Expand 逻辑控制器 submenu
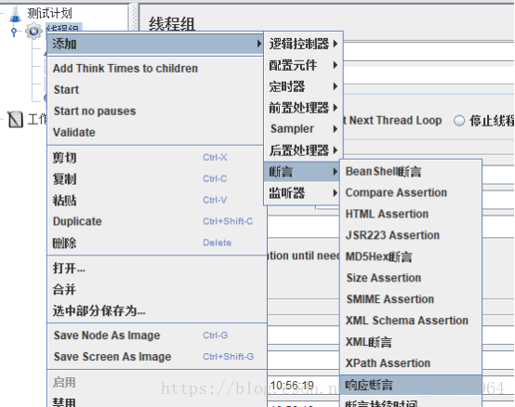The width and height of the screenshot is (515, 407). tap(303, 44)
